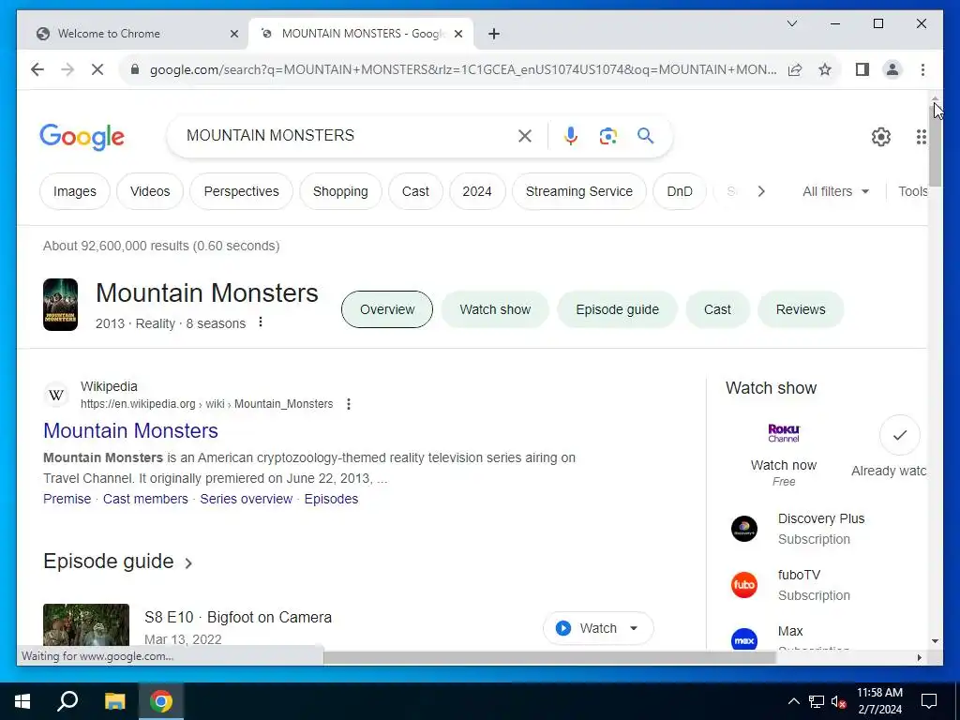
Task: Submit search with the magnifier icon
Action: tap(645, 136)
